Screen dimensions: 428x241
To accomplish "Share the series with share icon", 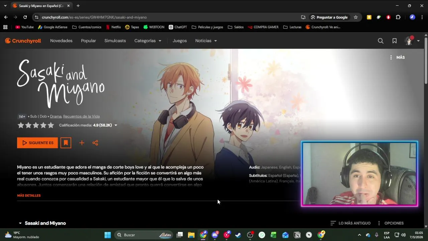I will click(95, 143).
